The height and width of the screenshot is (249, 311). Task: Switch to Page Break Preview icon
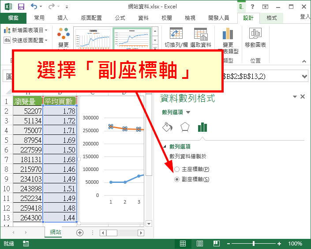click(217, 243)
